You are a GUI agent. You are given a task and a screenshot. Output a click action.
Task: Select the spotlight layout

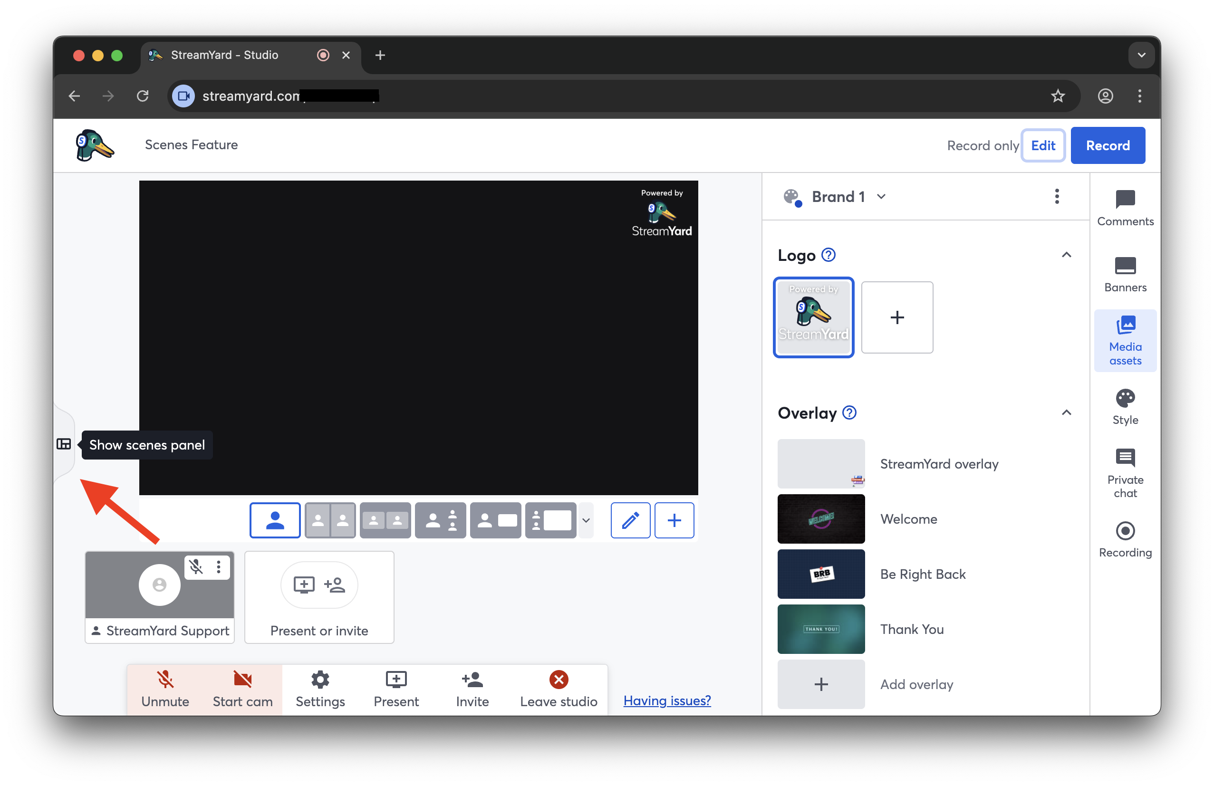pos(440,520)
